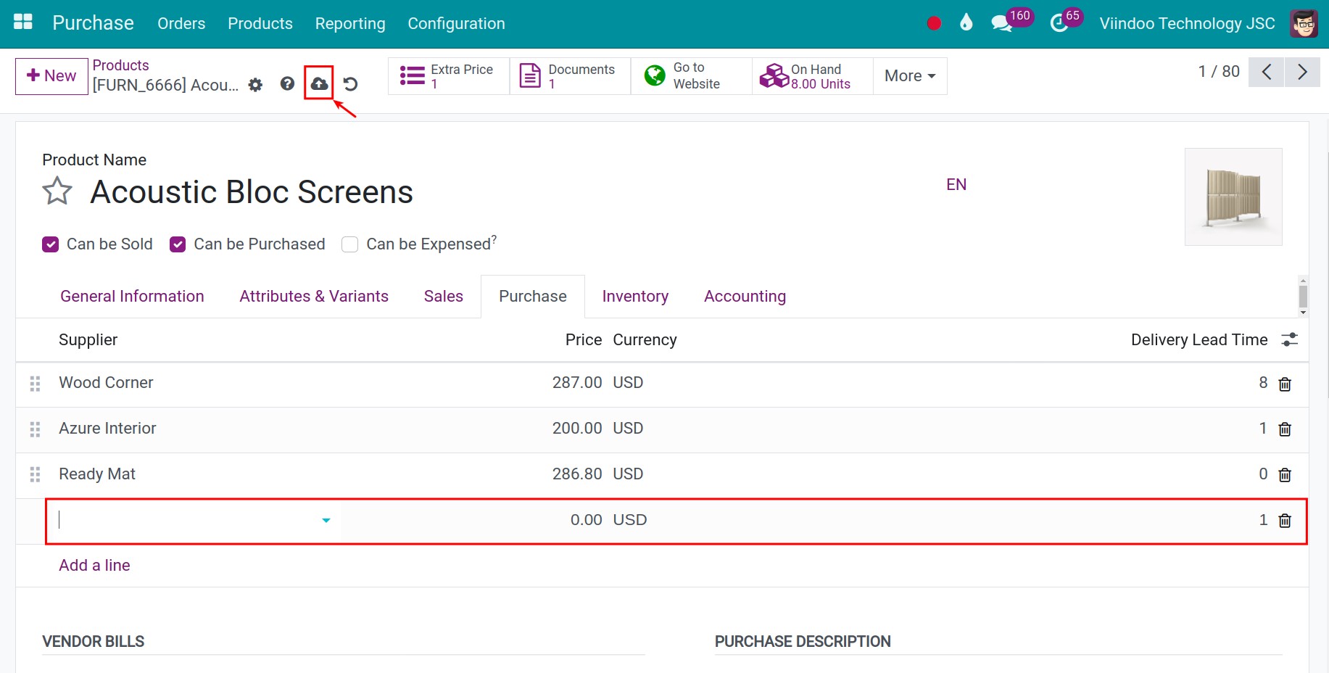Screen dimensions: 1329x673
Task: Click Purchase app title
Action: tap(93, 23)
